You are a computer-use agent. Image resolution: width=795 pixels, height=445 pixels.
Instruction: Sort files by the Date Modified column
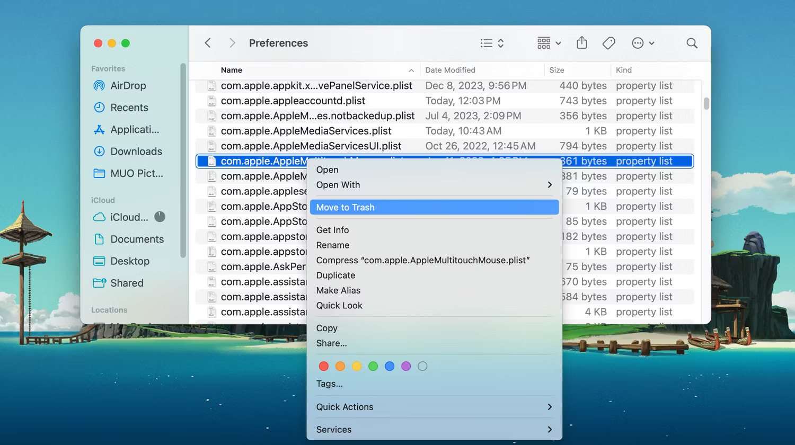449,70
